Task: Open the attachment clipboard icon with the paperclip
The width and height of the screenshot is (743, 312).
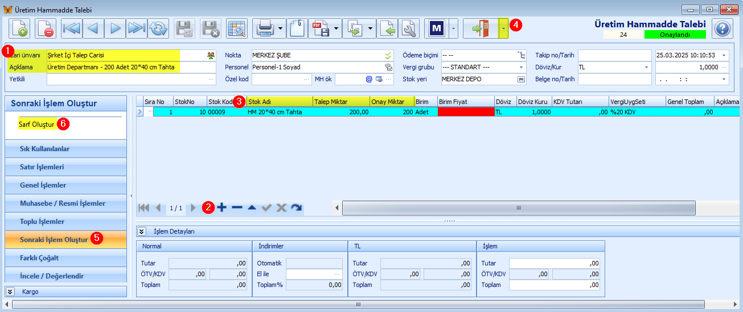Action: point(297,28)
